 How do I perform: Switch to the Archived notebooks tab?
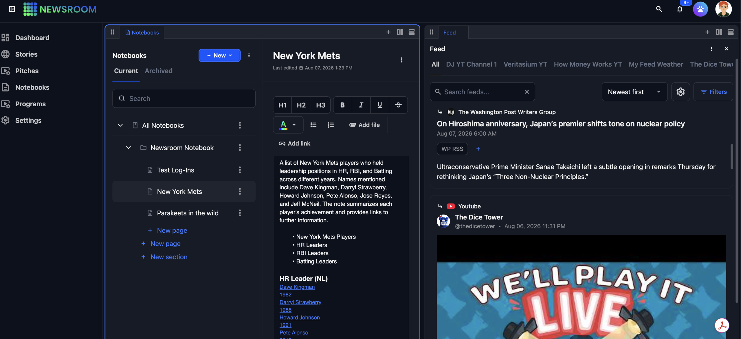(158, 71)
